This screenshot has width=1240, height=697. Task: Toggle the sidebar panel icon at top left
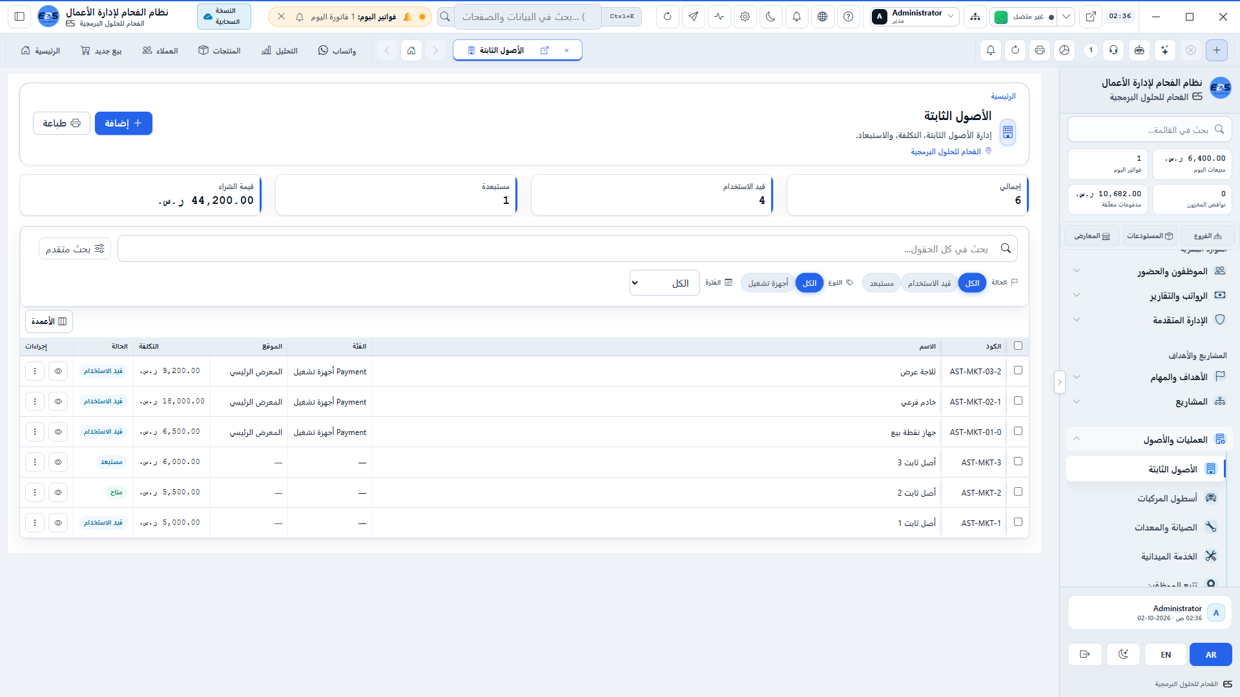[x=19, y=17]
